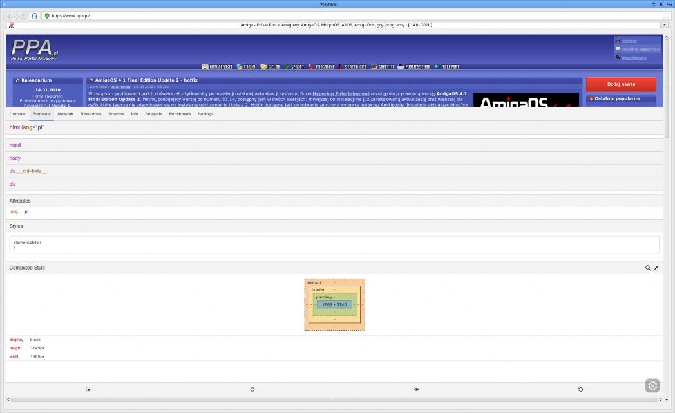Click the refresh icon in the Elements bottom toolbar
The image size is (675, 413).
[252, 389]
